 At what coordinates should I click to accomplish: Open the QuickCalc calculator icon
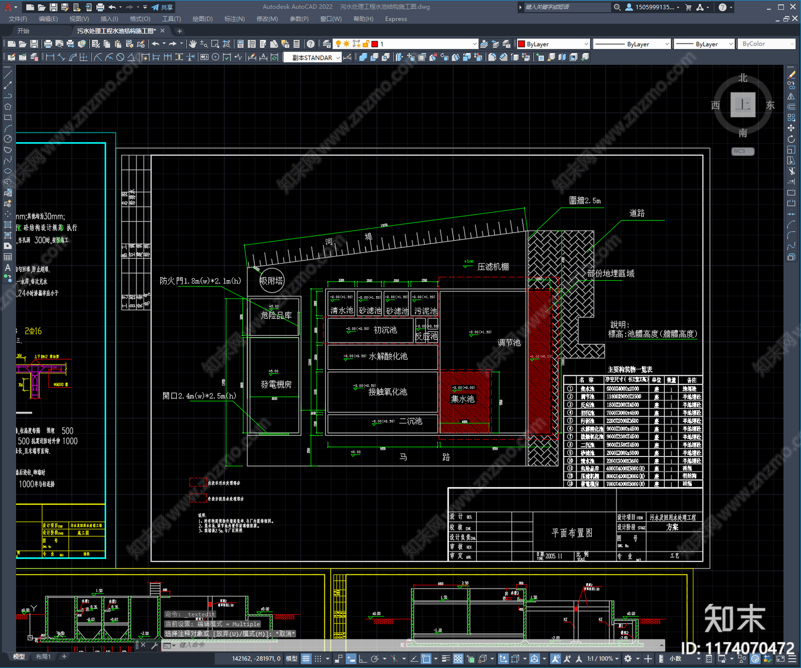(296, 44)
